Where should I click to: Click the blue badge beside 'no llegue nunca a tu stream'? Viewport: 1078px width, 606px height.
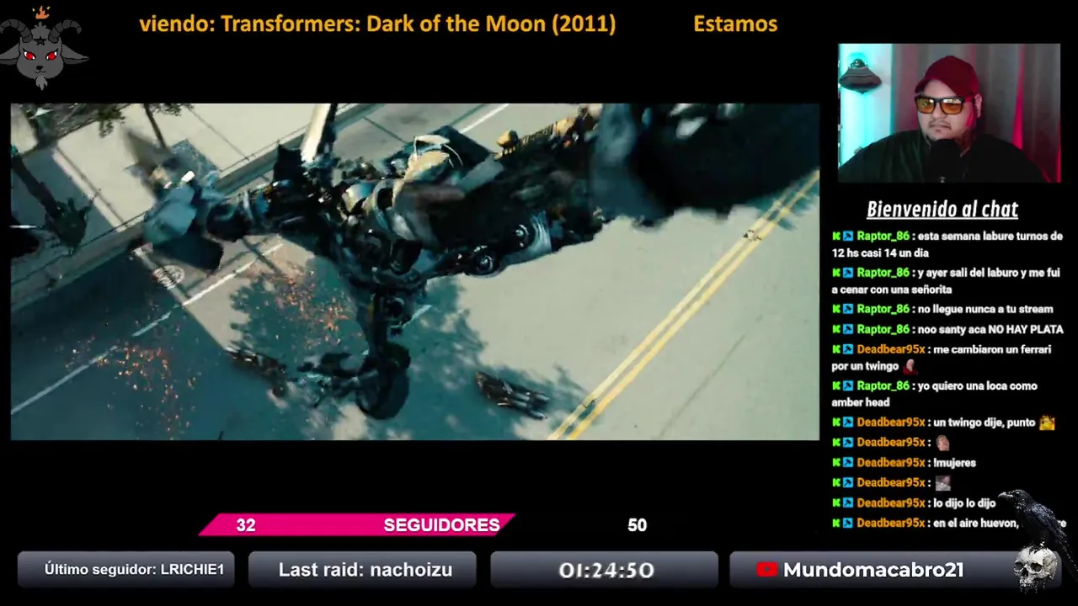point(848,309)
